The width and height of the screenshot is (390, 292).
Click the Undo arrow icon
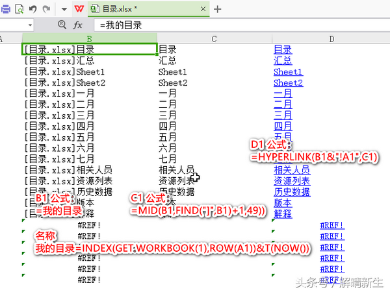coord(32,9)
